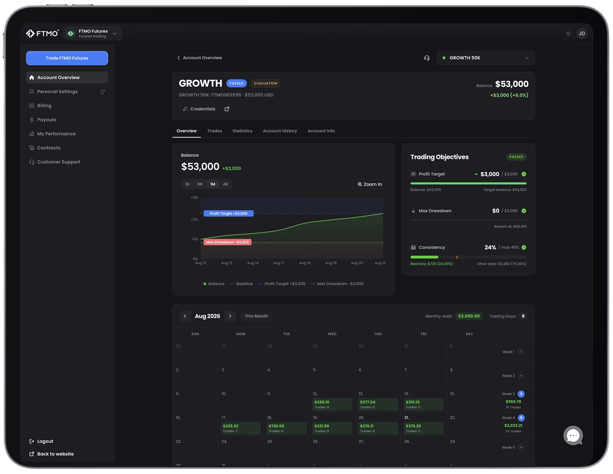Select the 1W chart range
Image resolution: width=613 pixels, height=474 pixels.
click(200, 184)
